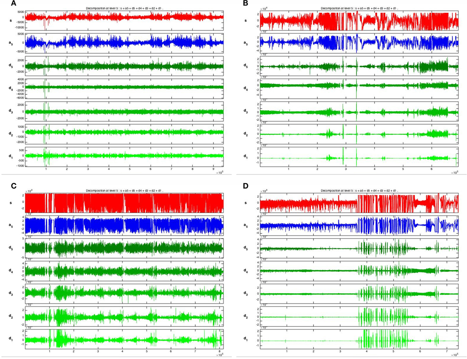Screen dimensions: 467x359
Task: Focus the d4 detail plot in panel B
Action: [359, 88]
